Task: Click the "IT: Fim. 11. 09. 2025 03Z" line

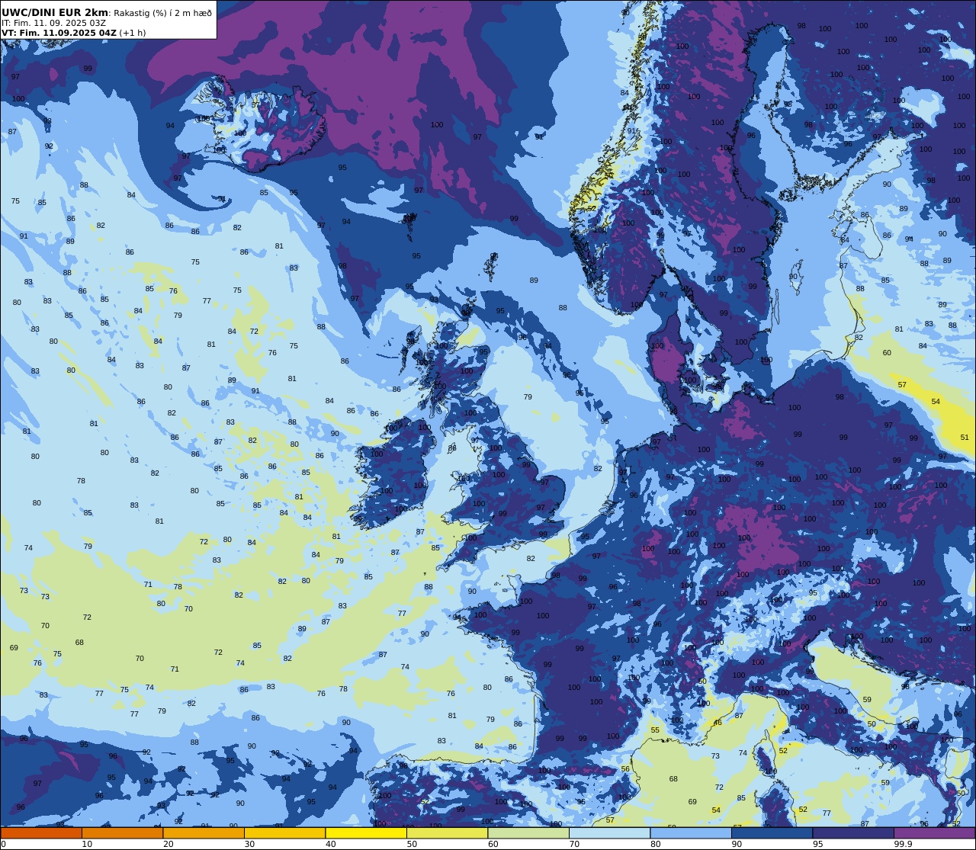Action: click(x=53, y=23)
